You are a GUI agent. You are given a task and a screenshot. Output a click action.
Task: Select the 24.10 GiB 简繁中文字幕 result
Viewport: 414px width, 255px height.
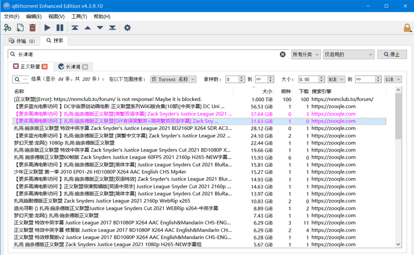(x=199, y=135)
